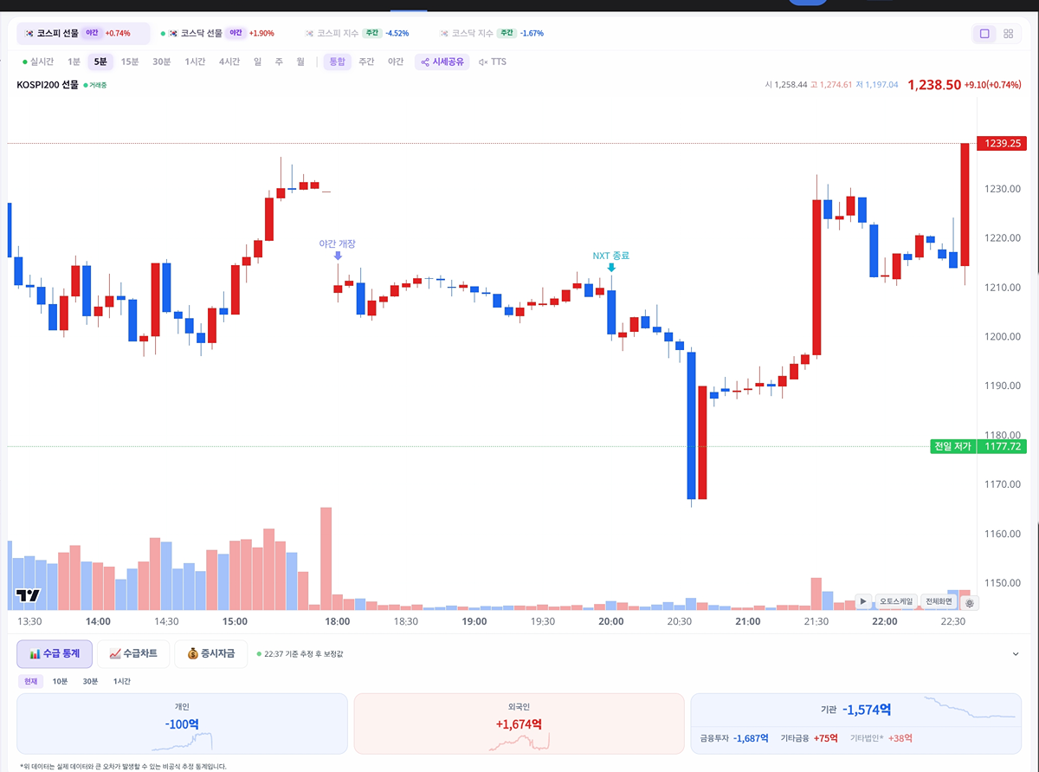Choose the 통합 session filter
1039x772 pixels.
pos(337,62)
